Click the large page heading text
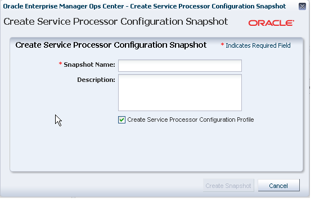Image resolution: width=315 pixels, height=202 pixels. pos(116,21)
